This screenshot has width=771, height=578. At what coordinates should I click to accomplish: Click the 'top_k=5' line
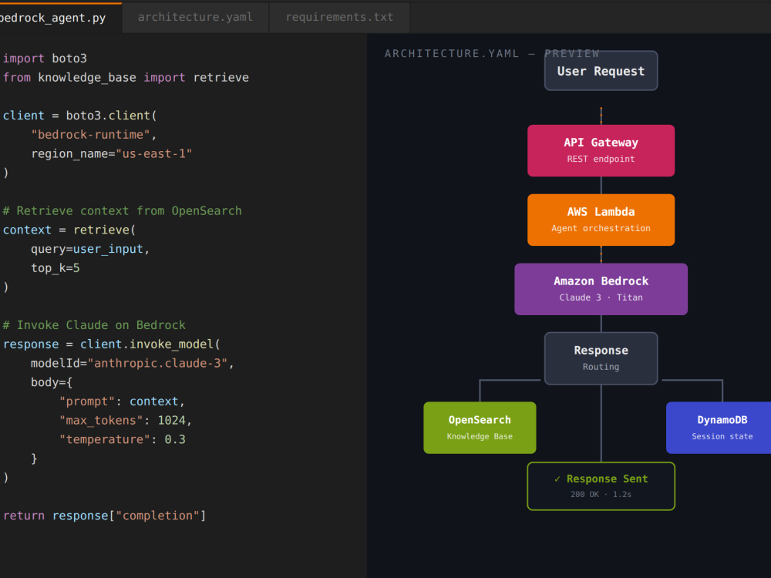click(55, 268)
